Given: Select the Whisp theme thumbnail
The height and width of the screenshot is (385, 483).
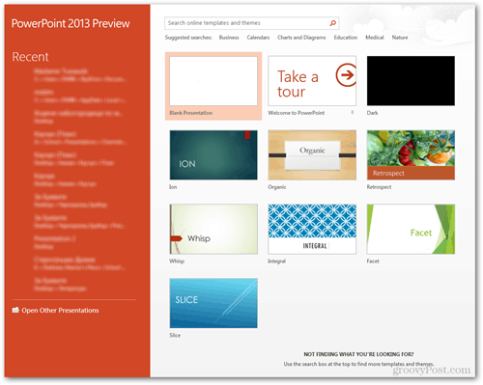Looking at the screenshot, I should pos(213,229).
